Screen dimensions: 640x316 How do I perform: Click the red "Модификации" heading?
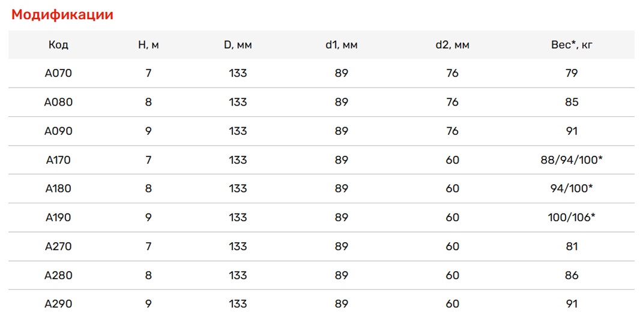[62, 15]
